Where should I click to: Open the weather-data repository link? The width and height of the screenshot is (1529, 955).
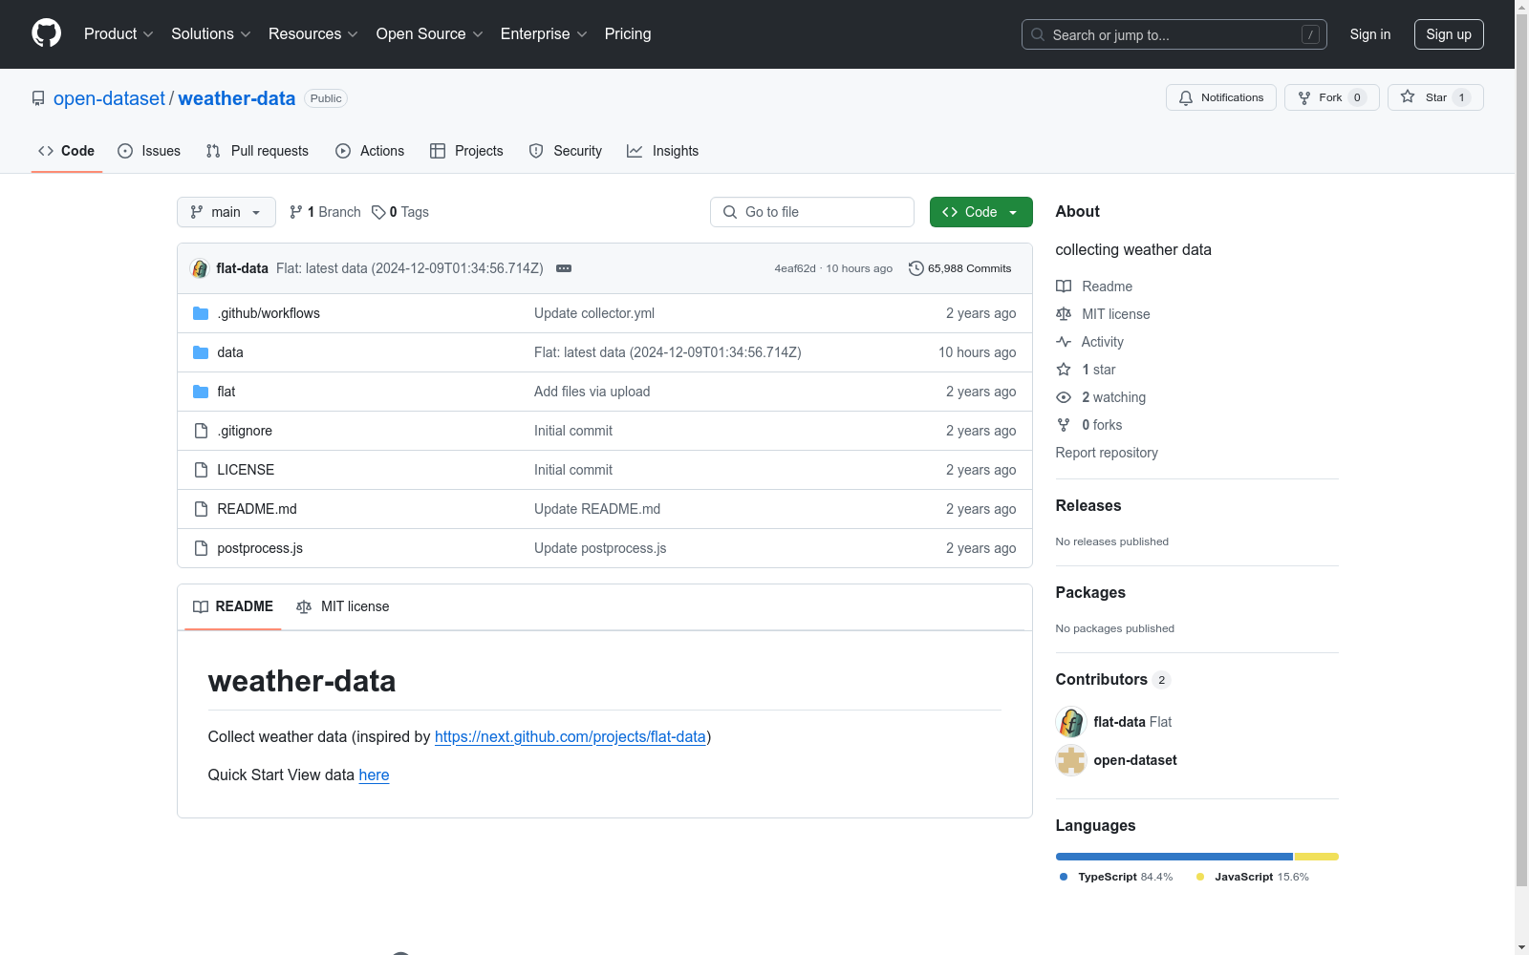pos(237,98)
